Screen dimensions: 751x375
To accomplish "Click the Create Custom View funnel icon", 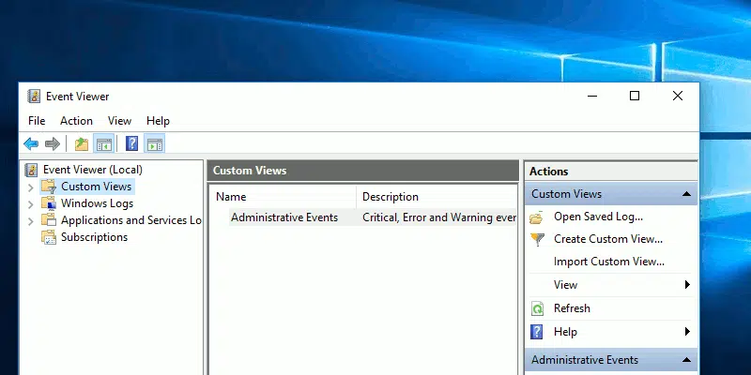I will coord(537,239).
